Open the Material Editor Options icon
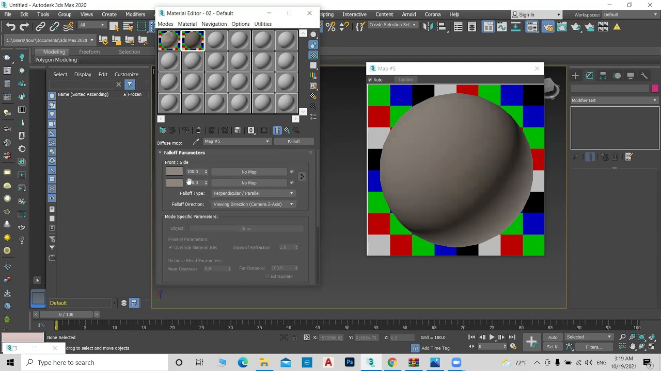Screen dimensions: 661x371 pyautogui.click(x=313, y=96)
